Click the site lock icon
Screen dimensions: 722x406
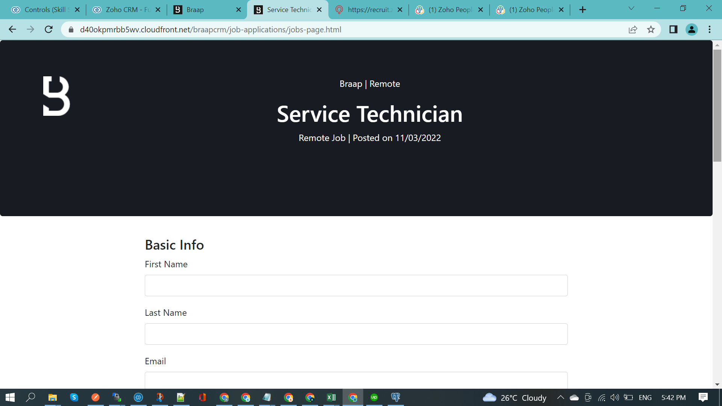pos(71,29)
